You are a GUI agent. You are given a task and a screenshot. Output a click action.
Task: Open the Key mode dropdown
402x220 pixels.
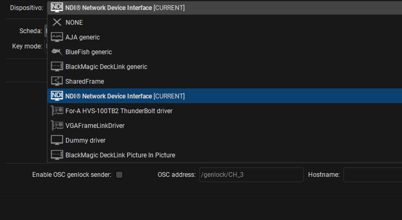tap(46, 46)
